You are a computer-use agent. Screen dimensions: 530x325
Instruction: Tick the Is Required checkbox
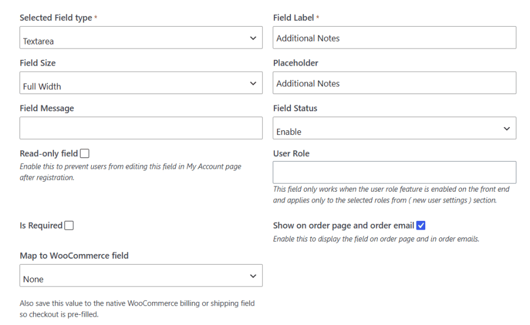tap(69, 225)
